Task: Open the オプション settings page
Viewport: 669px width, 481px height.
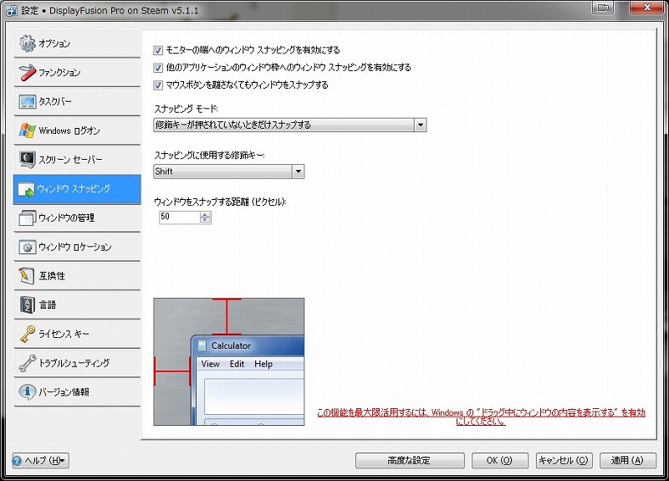Action: pyautogui.click(x=77, y=43)
